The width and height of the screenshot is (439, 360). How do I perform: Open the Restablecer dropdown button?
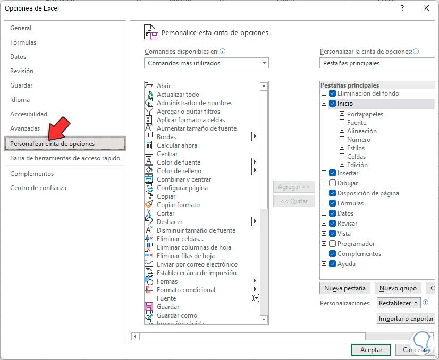[399, 303]
